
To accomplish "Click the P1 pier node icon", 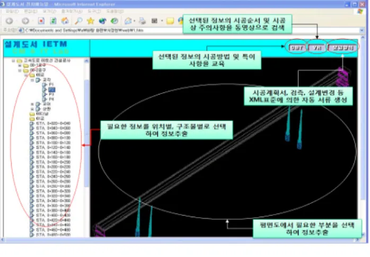I will tap(45, 84).
